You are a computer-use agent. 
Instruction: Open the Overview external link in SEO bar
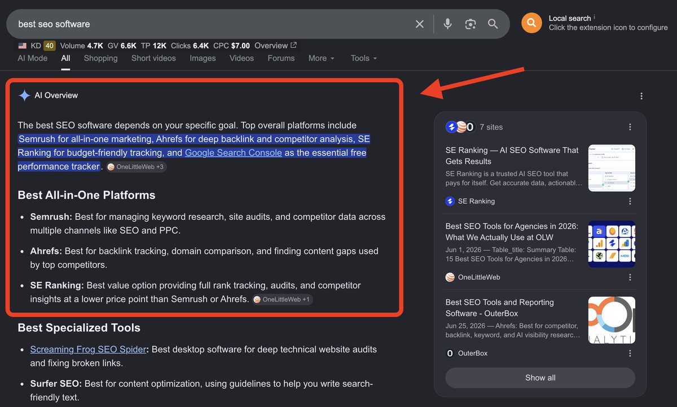pyautogui.click(x=276, y=46)
